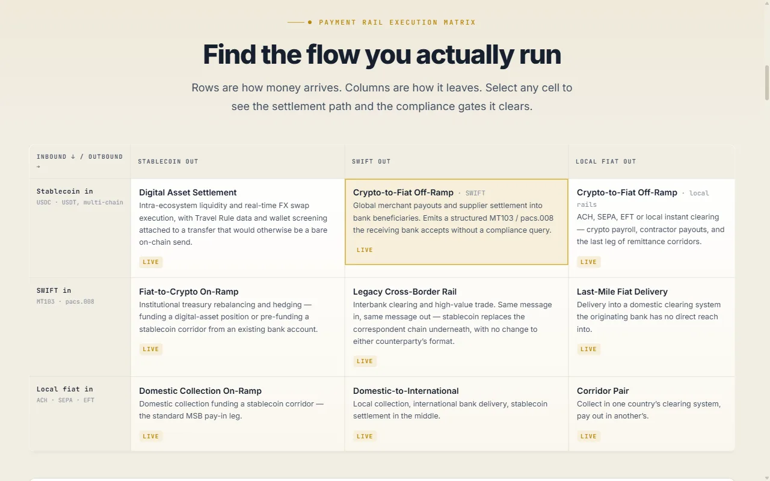Open the Last-Mile Fiat Delivery cell

651,327
